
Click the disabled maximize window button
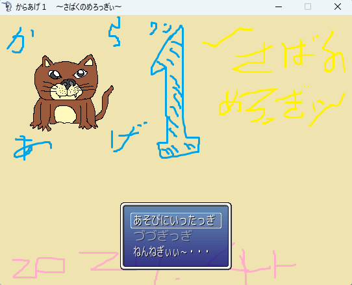point(308,7)
